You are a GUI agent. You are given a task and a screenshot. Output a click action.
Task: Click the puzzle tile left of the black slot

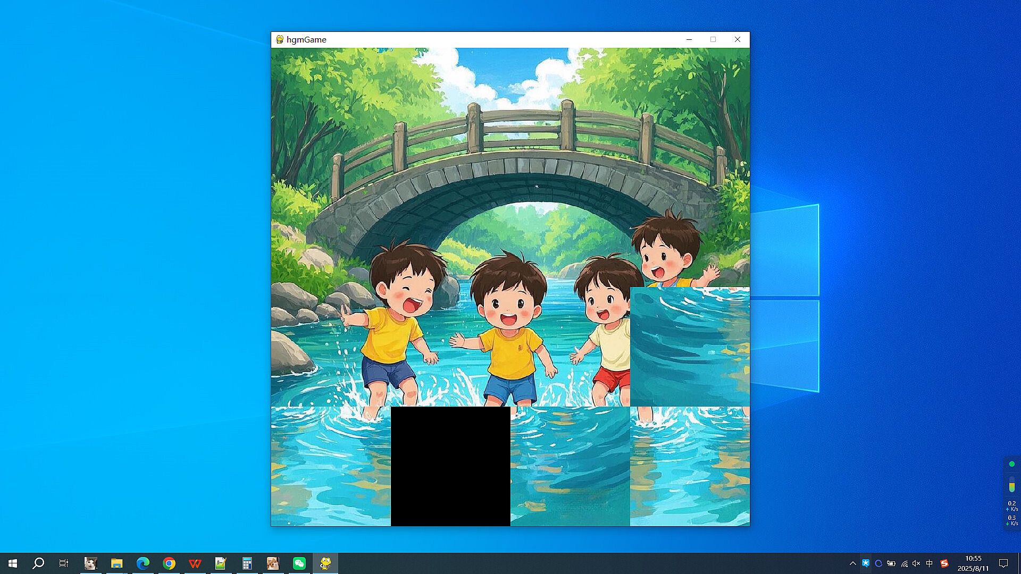point(331,466)
